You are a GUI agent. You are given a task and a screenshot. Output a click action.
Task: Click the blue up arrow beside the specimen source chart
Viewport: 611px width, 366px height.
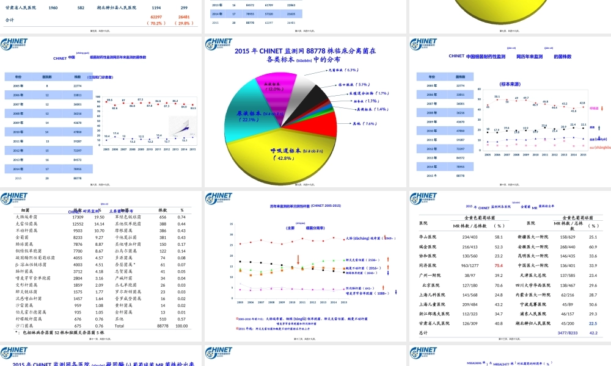click(x=600, y=129)
